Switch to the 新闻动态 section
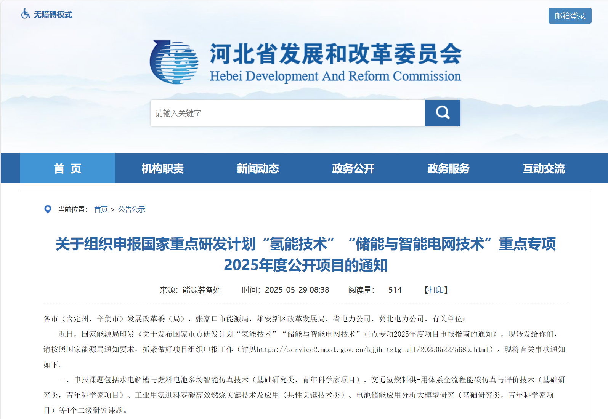The image size is (608, 419). coord(258,168)
